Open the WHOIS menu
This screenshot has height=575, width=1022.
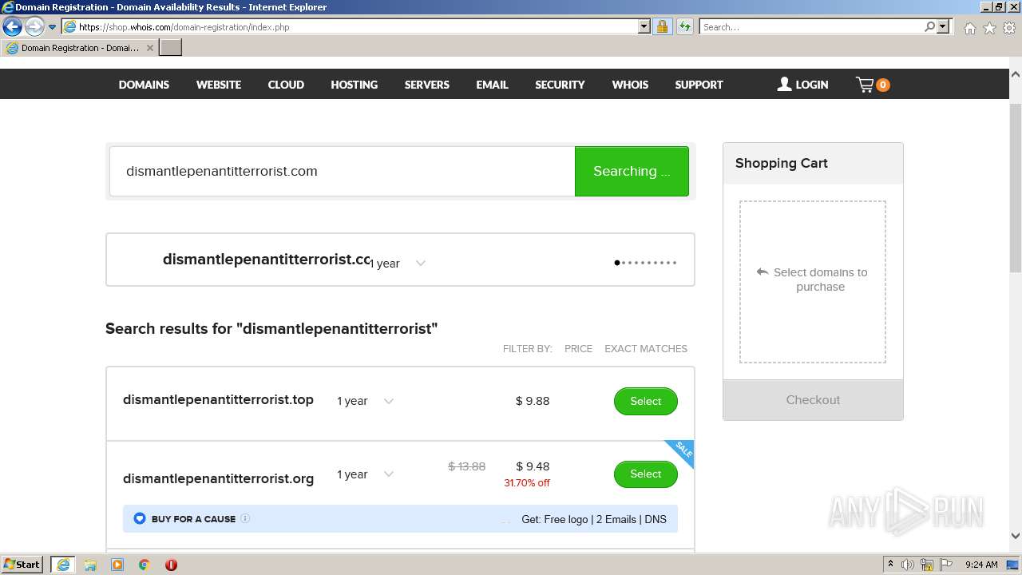click(630, 85)
